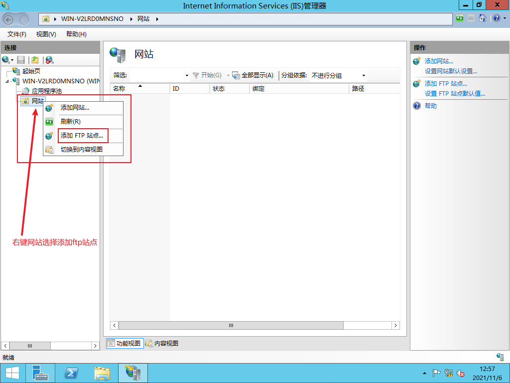Image resolution: width=510 pixels, height=383 pixels.
Task: Open the dropdown arrow next to 开始(G)
Action: 228,76
